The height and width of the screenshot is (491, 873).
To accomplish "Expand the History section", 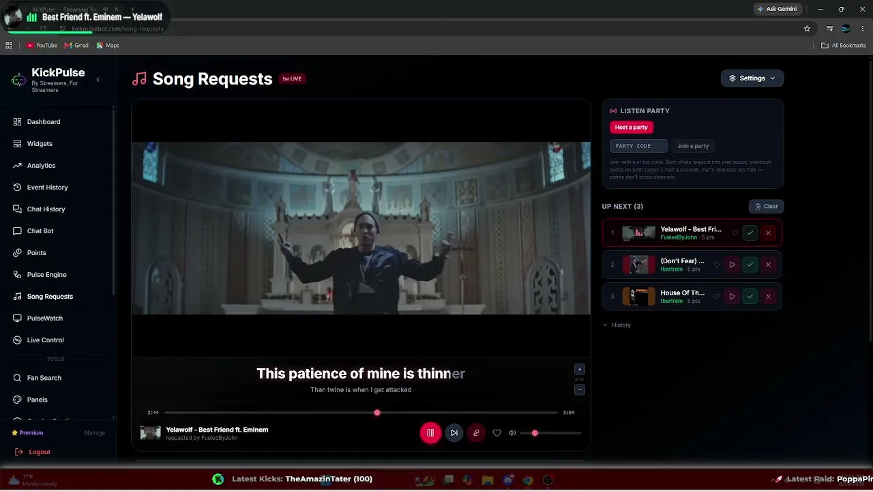I will point(617,325).
